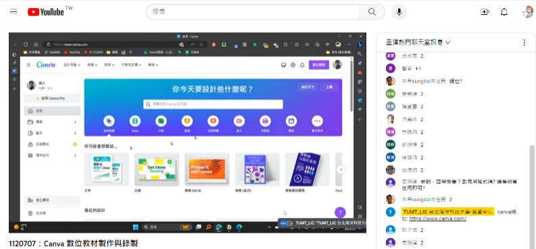Select the Docs icon in Canva
The image size is (536, 249).
point(135,121)
